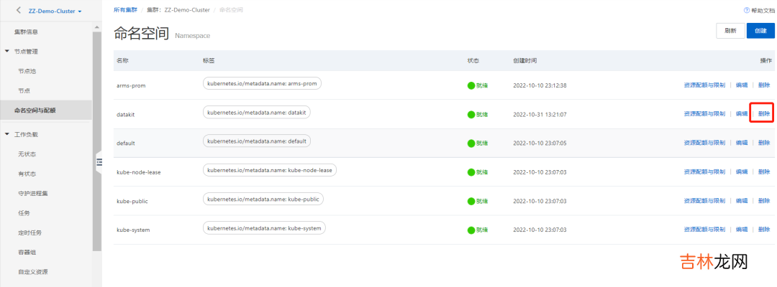Screen dimensions: 777x287
Task: Go to 无状态 workloads page
Action: pyautogui.click(x=27, y=154)
